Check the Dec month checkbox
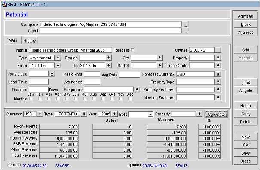Viewport: 260px width, 170px height. point(130,99)
